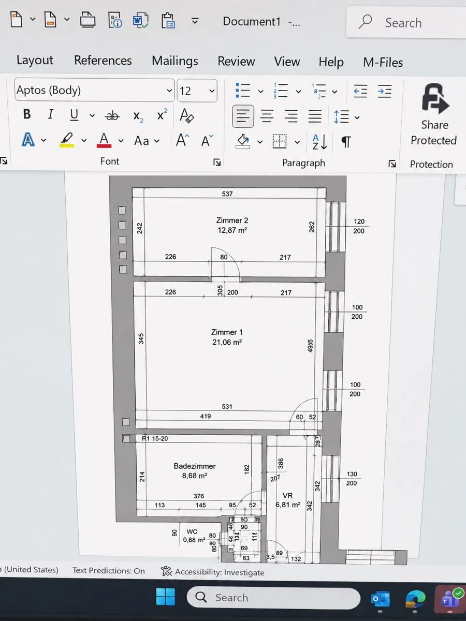Open font size 12 dropdown

click(x=197, y=91)
